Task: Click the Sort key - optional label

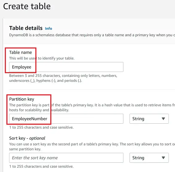Action: coord(27,138)
